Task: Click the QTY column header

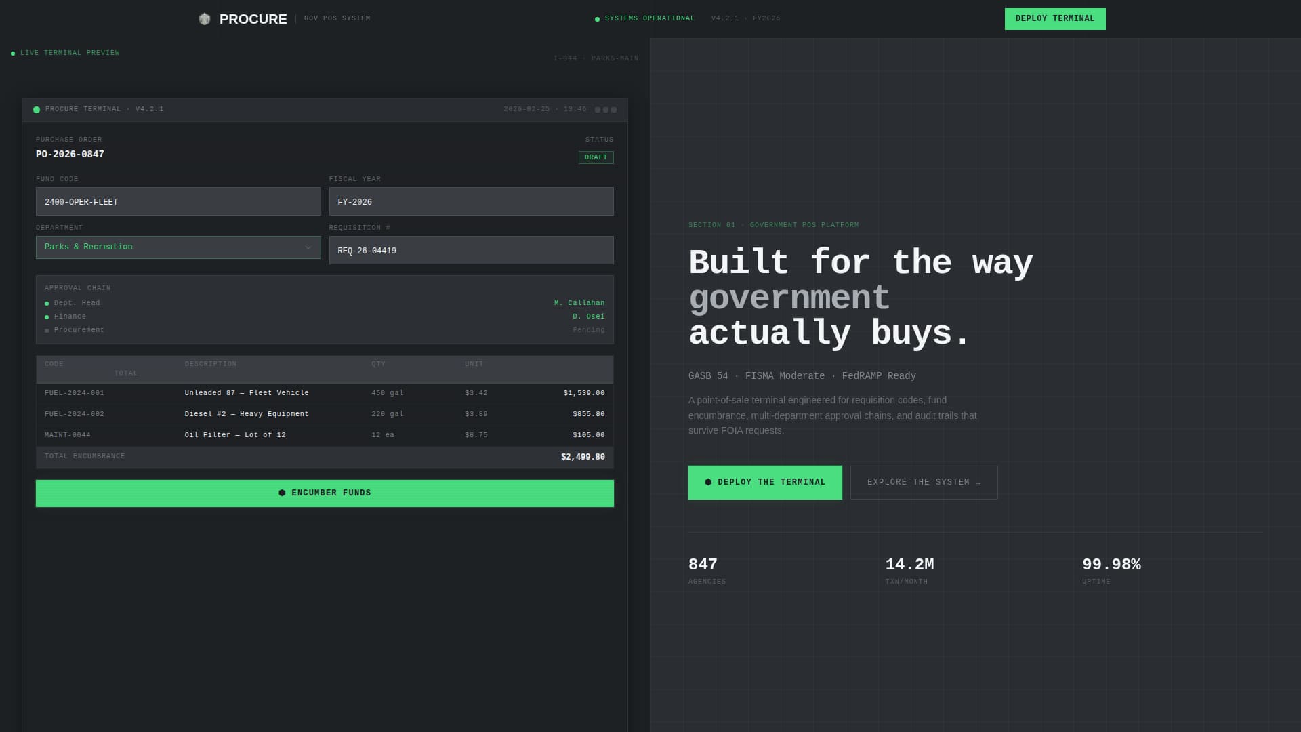Action: (x=378, y=364)
